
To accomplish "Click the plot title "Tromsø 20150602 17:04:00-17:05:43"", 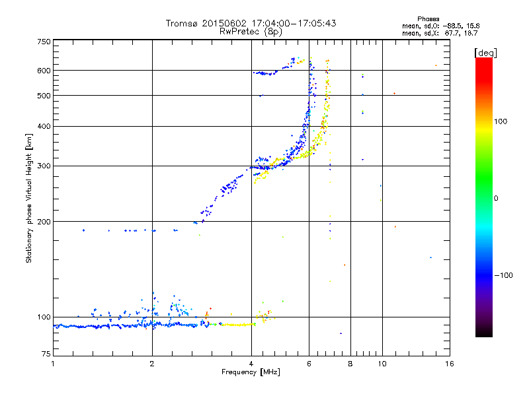I will [x=251, y=23].
